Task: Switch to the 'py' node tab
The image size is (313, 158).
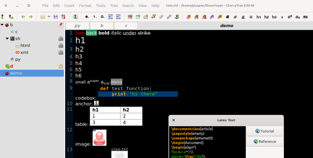Action: tap(77, 26)
